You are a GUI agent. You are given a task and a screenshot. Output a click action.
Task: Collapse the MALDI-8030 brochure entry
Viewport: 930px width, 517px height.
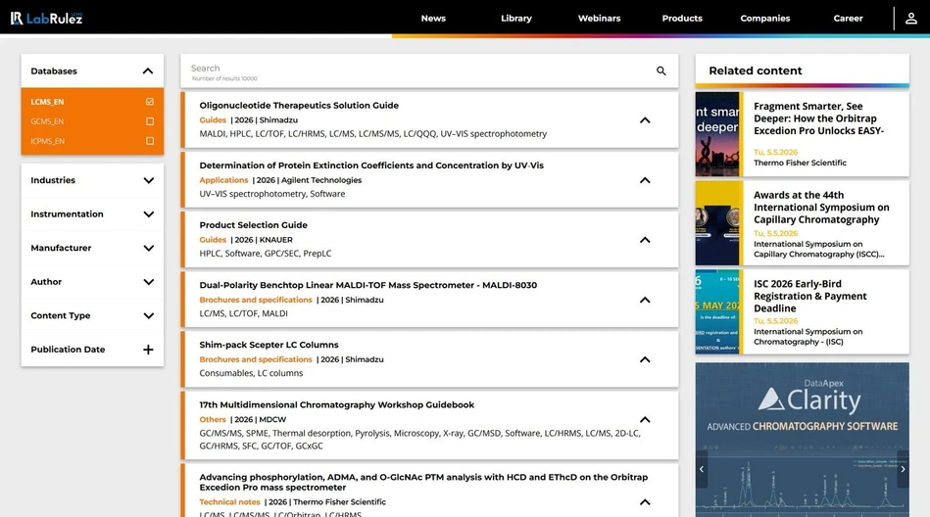[645, 300]
